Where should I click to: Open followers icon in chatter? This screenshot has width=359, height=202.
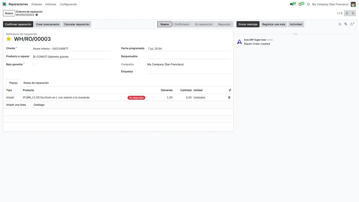(x=352, y=24)
